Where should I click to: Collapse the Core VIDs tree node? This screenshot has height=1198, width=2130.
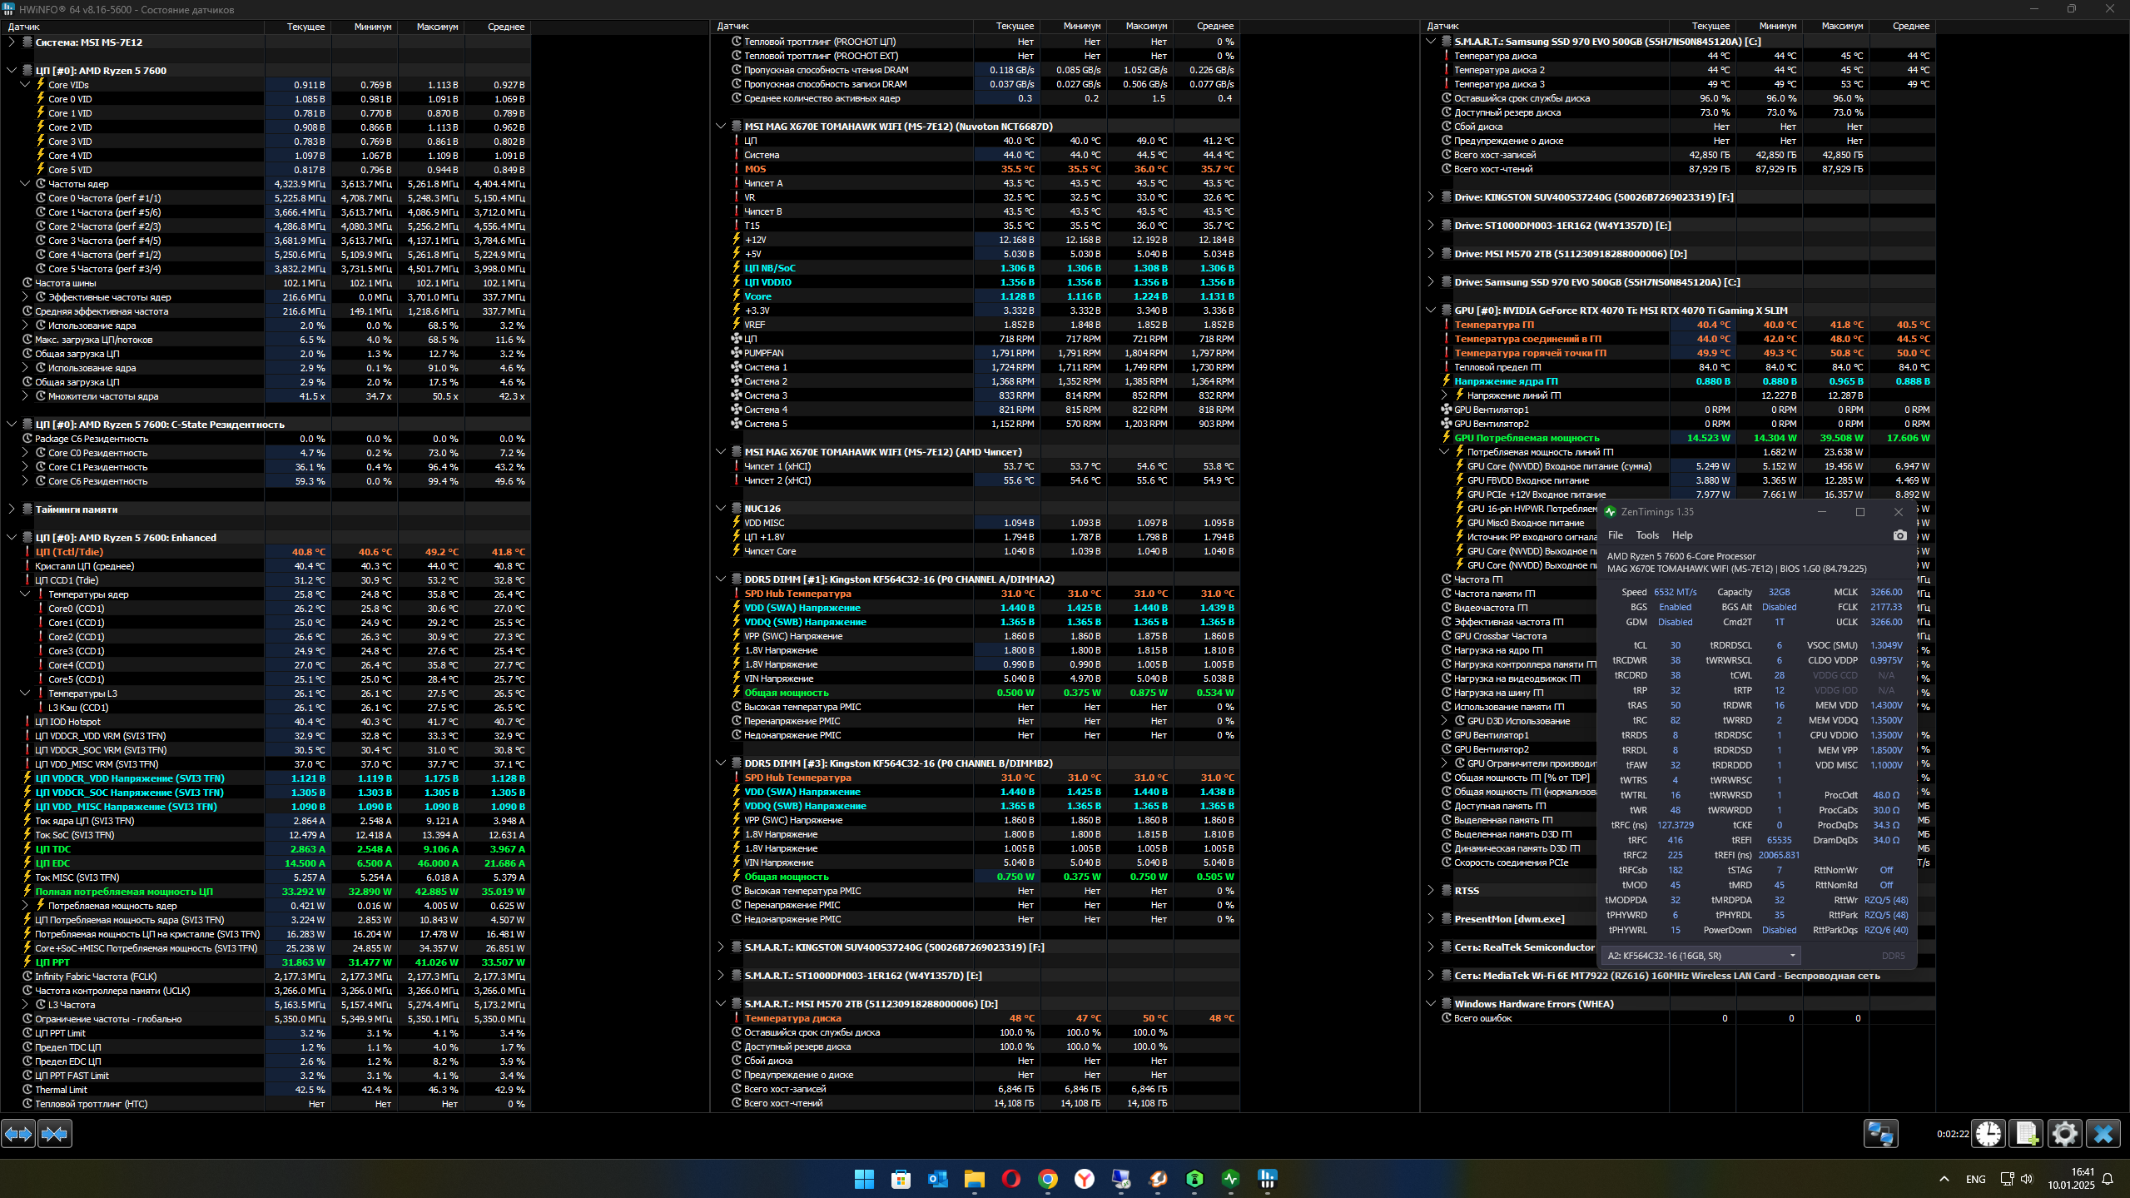tap(25, 85)
